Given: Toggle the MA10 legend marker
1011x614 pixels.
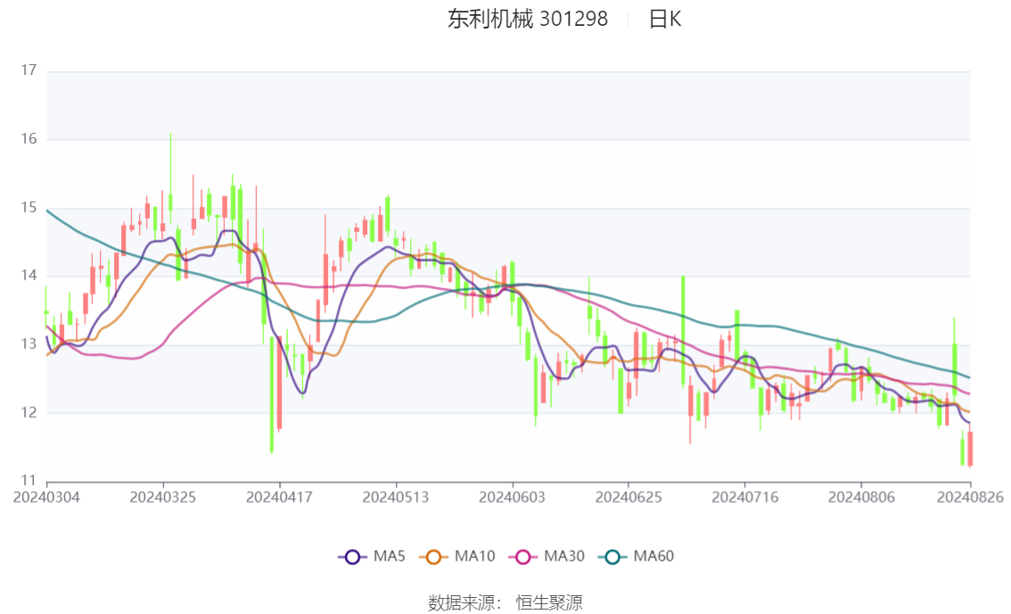Looking at the screenshot, I should 433,557.
